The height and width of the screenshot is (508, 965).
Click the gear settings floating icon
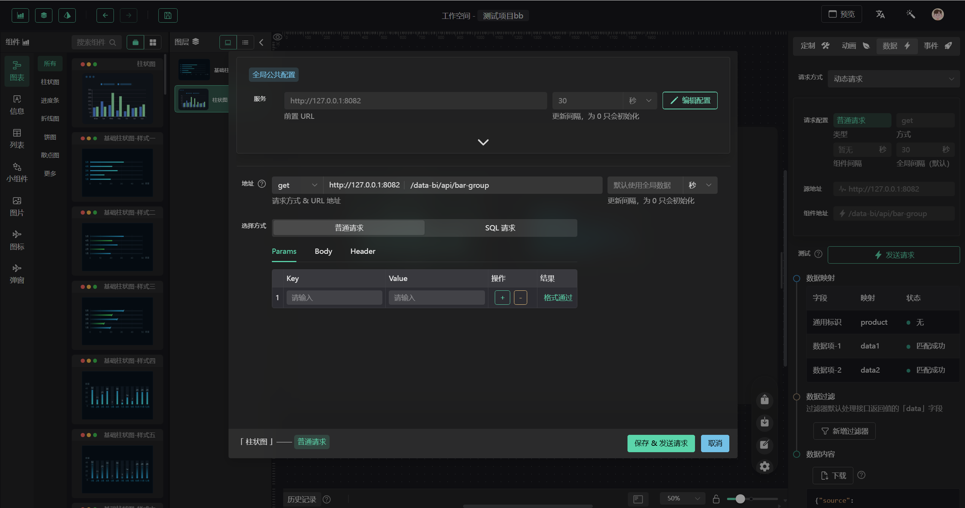click(764, 467)
